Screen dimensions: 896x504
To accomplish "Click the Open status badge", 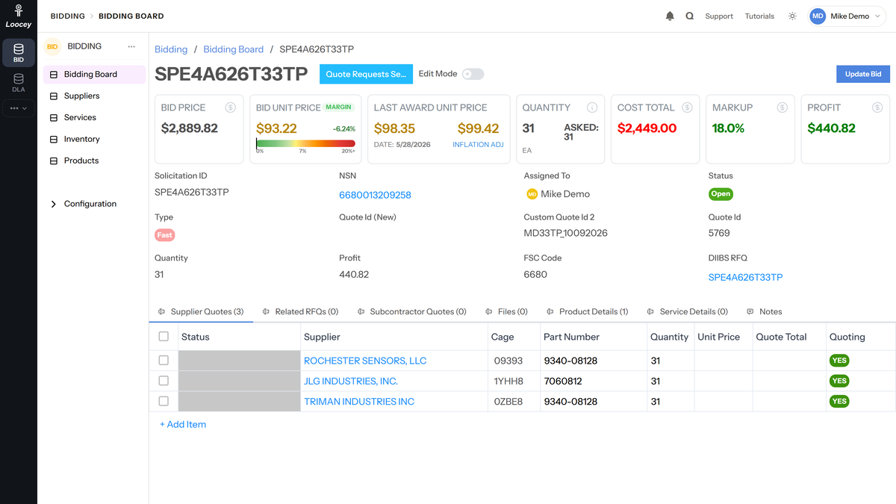I will (x=721, y=193).
